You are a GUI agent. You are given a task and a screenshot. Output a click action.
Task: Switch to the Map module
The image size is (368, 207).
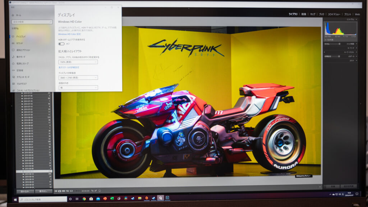point(313,14)
